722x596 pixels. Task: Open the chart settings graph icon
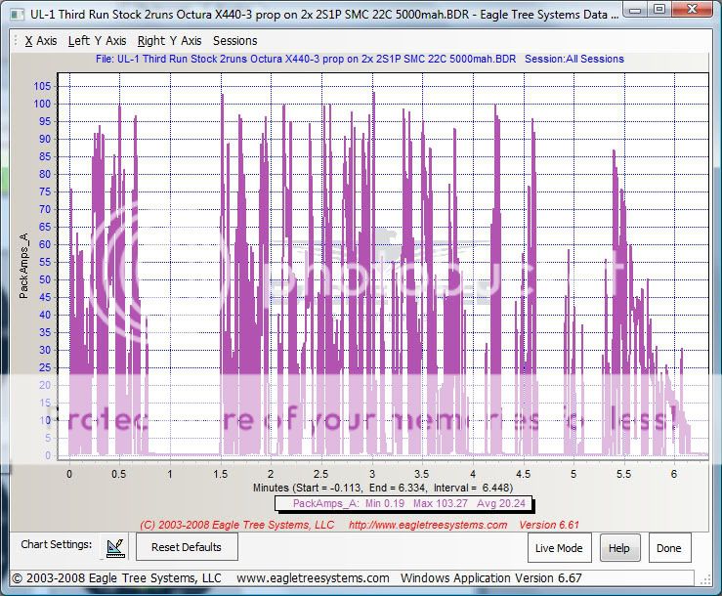pos(115,547)
